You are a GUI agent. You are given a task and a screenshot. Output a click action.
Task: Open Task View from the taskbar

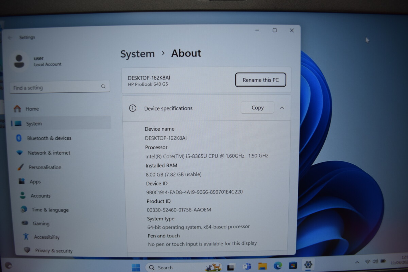231,267
